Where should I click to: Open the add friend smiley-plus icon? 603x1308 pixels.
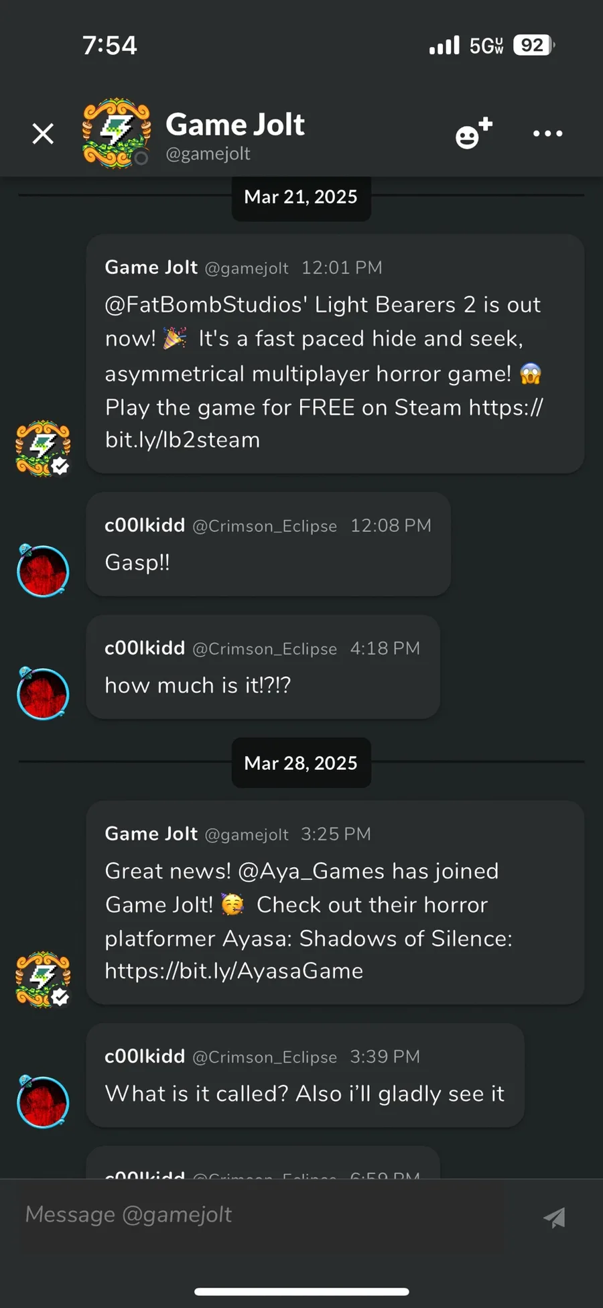474,133
